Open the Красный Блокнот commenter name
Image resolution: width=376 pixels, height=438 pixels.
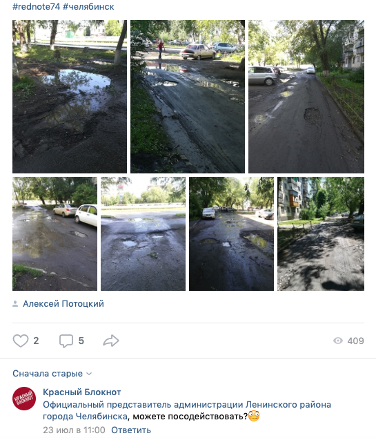click(82, 392)
